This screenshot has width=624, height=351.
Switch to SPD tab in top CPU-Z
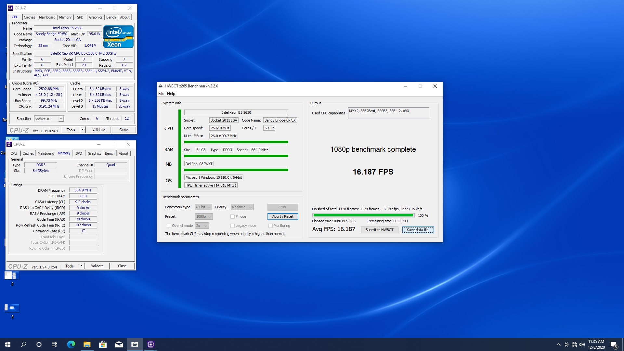pos(80,17)
